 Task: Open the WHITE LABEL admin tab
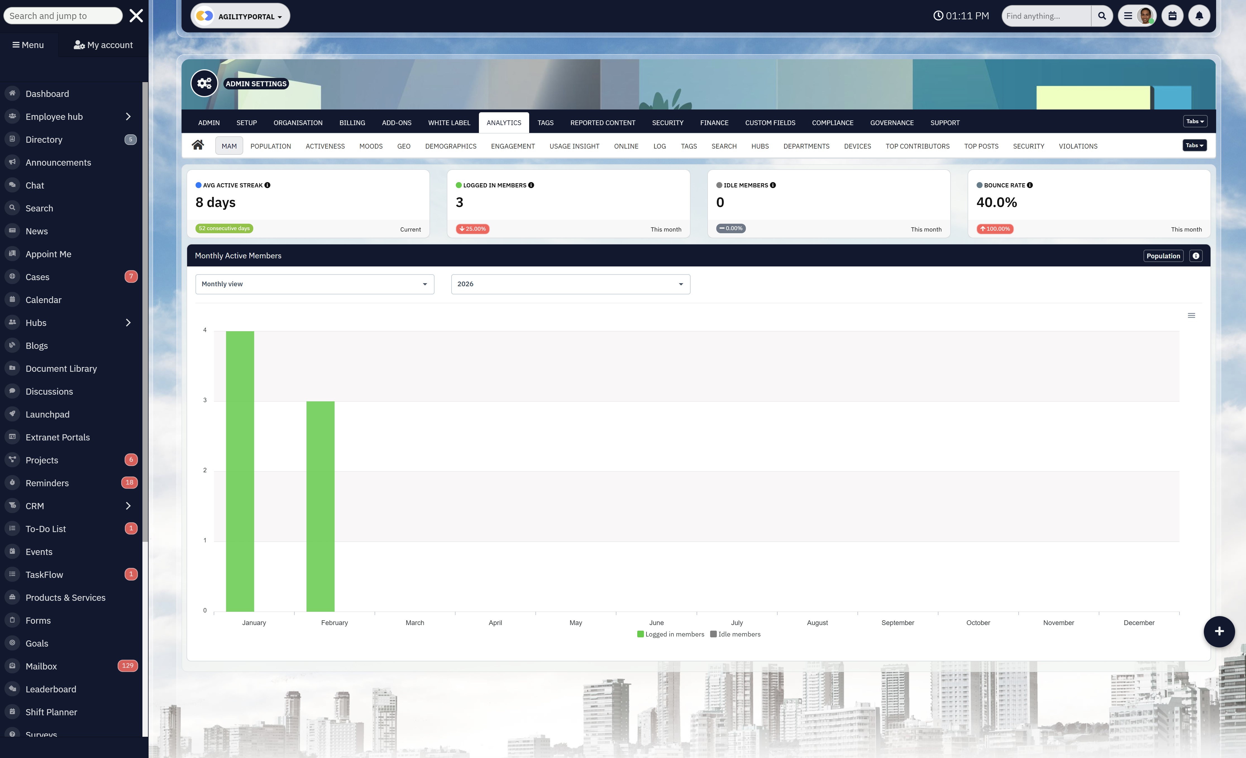point(448,123)
